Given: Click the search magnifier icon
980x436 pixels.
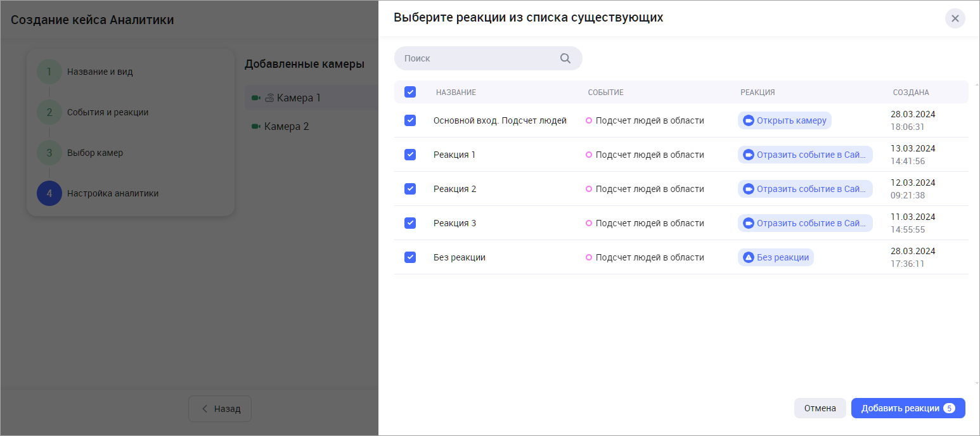Looking at the screenshot, I should 565,58.
